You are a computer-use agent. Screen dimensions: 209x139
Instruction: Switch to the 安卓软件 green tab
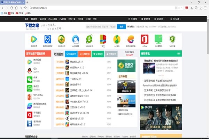coord(98,54)
